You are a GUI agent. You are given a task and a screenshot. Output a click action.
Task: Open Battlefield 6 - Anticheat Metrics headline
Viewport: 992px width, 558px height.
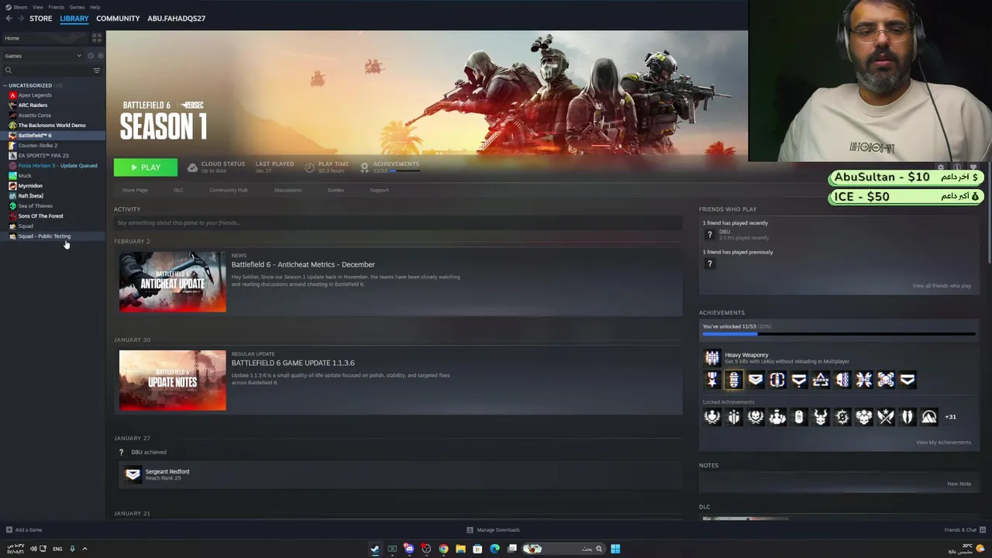(303, 264)
